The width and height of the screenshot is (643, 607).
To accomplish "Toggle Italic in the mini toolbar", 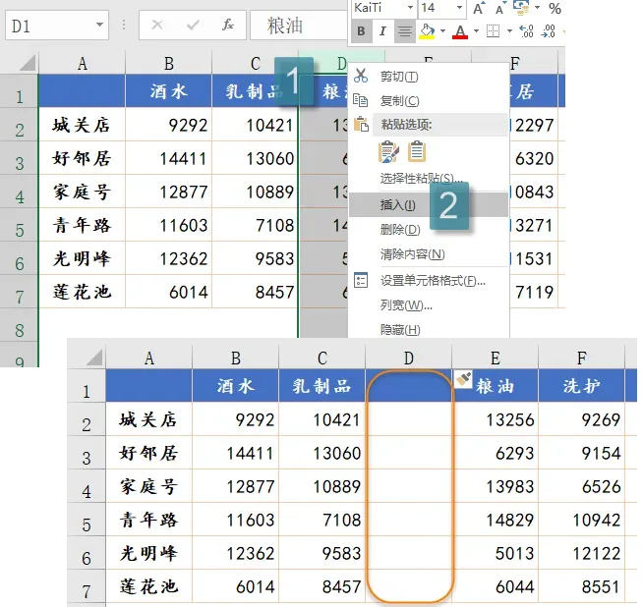I will [382, 31].
